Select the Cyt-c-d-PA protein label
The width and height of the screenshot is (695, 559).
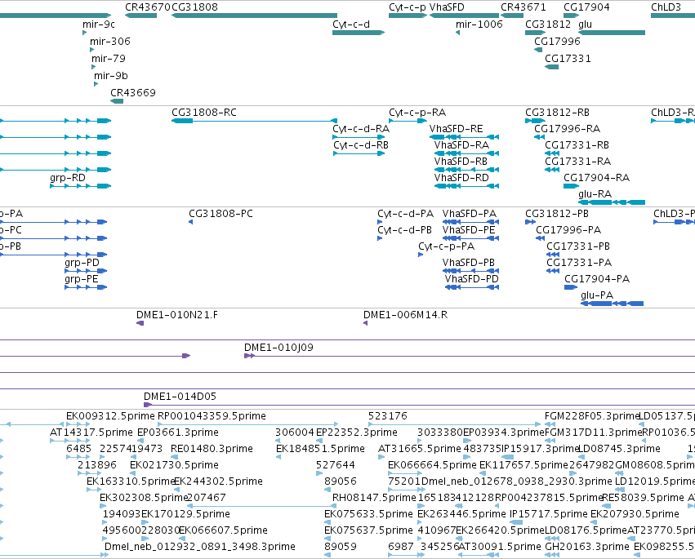click(x=406, y=214)
